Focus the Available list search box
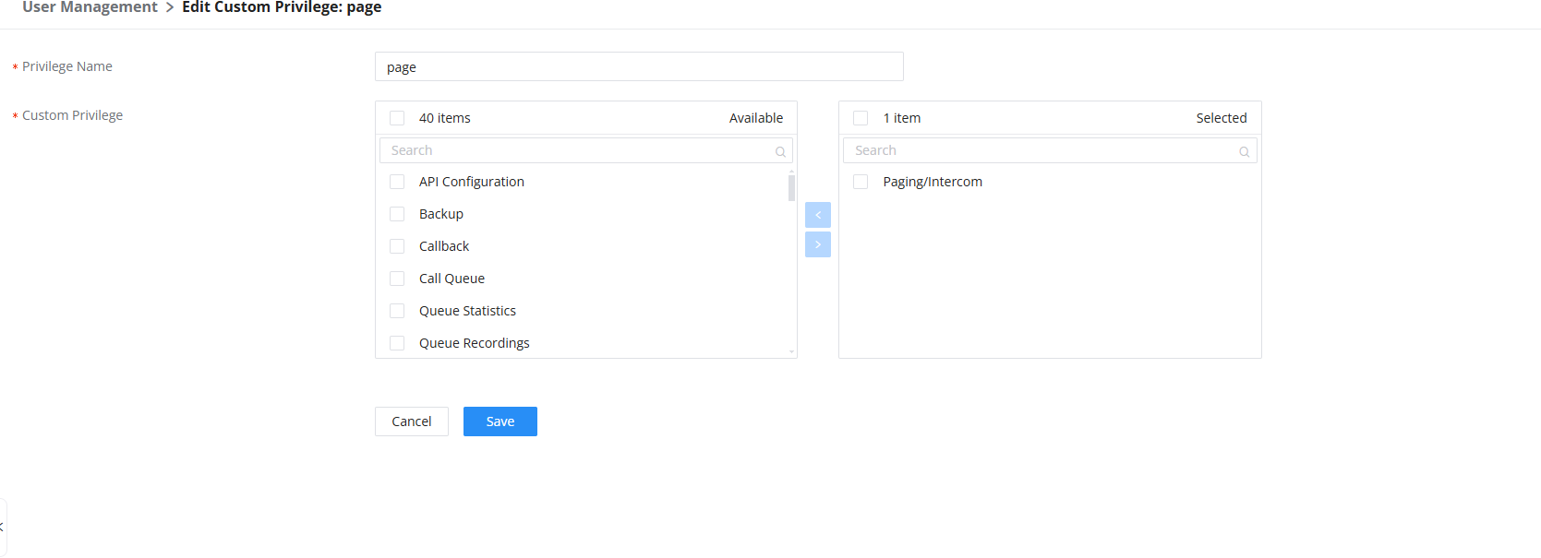 coord(577,150)
